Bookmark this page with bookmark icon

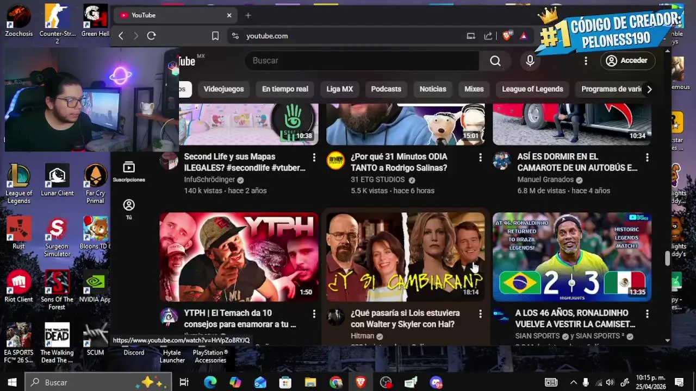215,36
